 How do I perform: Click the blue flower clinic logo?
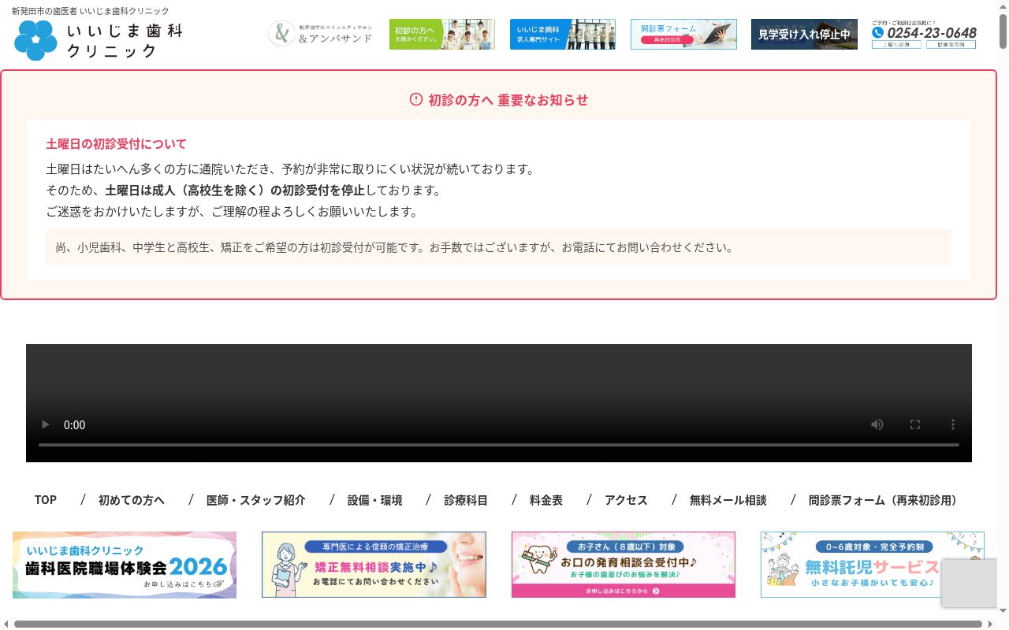click(35, 40)
